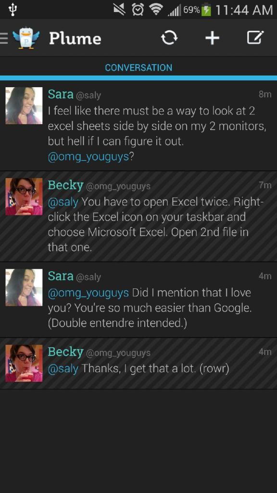The image size is (277, 493).
Task: Select the CONVERSATION tab
Action: point(138,67)
